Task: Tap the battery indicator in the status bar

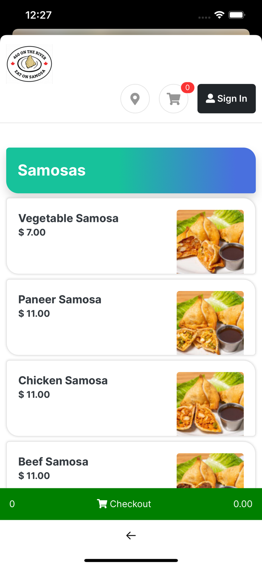Action: pyautogui.click(x=237, y=15)
